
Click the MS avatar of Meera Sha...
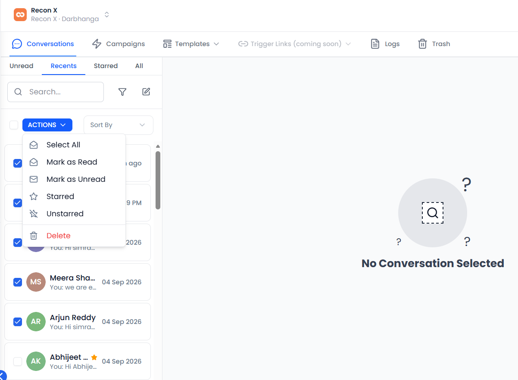point(36,282)
